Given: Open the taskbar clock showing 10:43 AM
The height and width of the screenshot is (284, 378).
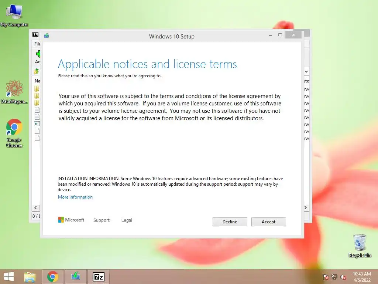Looking at the screenshot, I should tap(362, 277).
